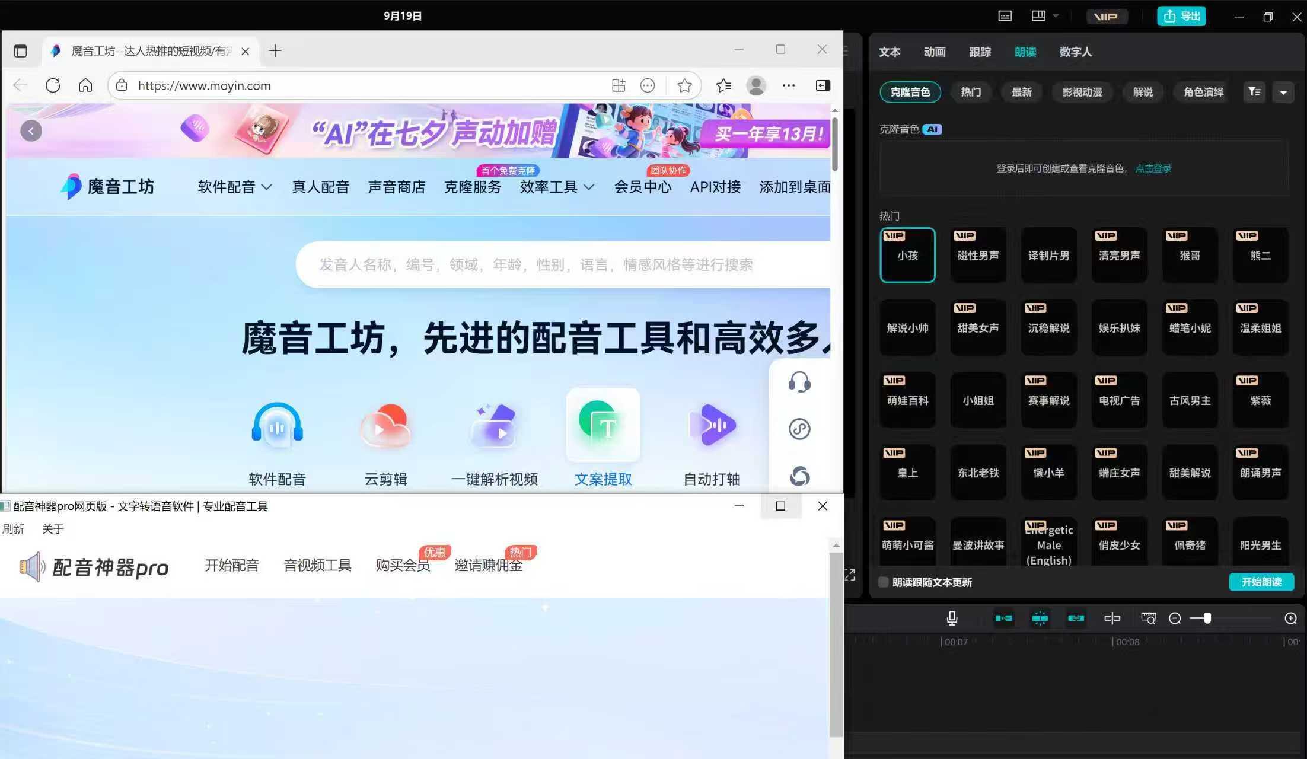
Task: Click the split clip icon on the timeline toolbar
Action: click(1113, 618)
